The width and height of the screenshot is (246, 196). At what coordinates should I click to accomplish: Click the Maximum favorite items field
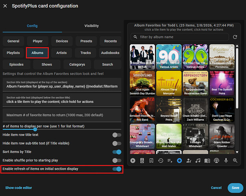(x=62, y=115)
